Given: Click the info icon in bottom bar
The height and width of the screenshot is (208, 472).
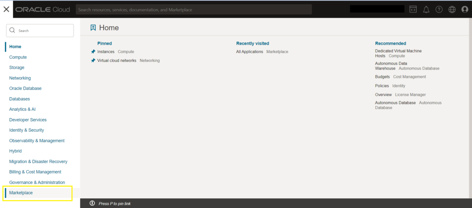Looking at the screenshot, I should click(x=92, y=203).
